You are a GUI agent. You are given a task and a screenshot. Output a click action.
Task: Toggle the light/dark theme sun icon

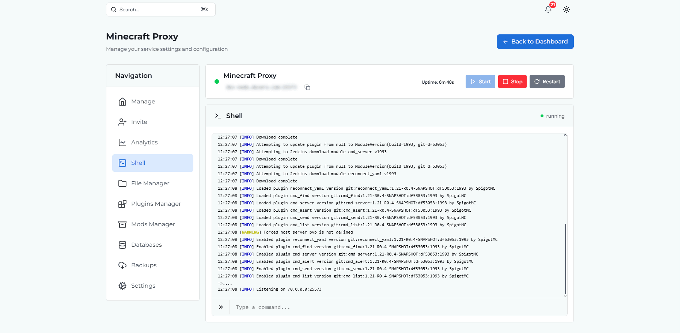(x=566, y=10)
